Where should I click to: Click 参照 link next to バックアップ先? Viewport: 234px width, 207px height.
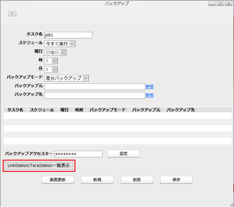click(x=150, y=95)
